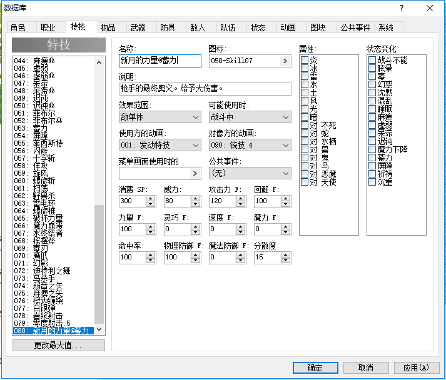Increase 消费 SP value with up arrow

[x=151, y=198]
